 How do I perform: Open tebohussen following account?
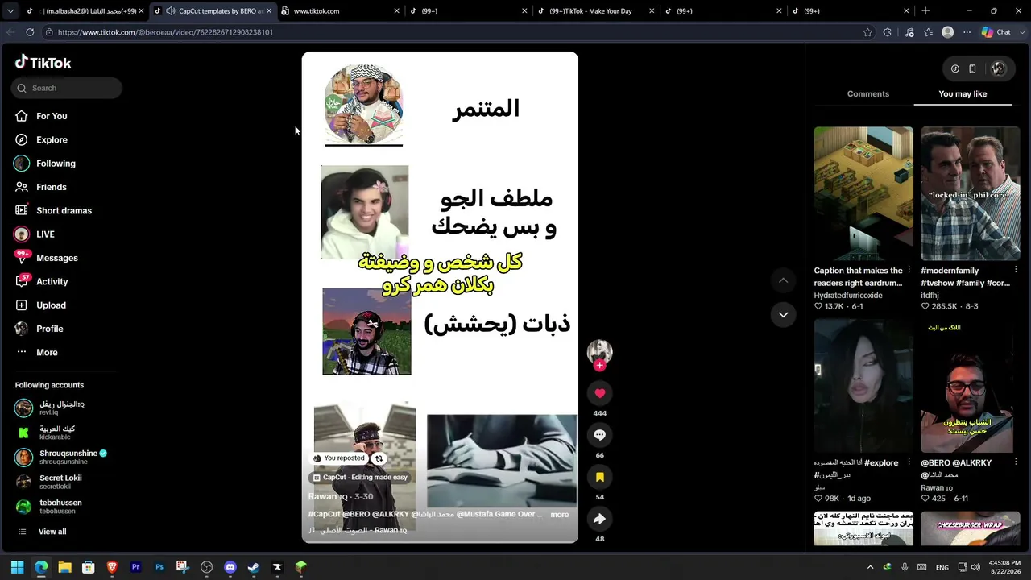62,507
